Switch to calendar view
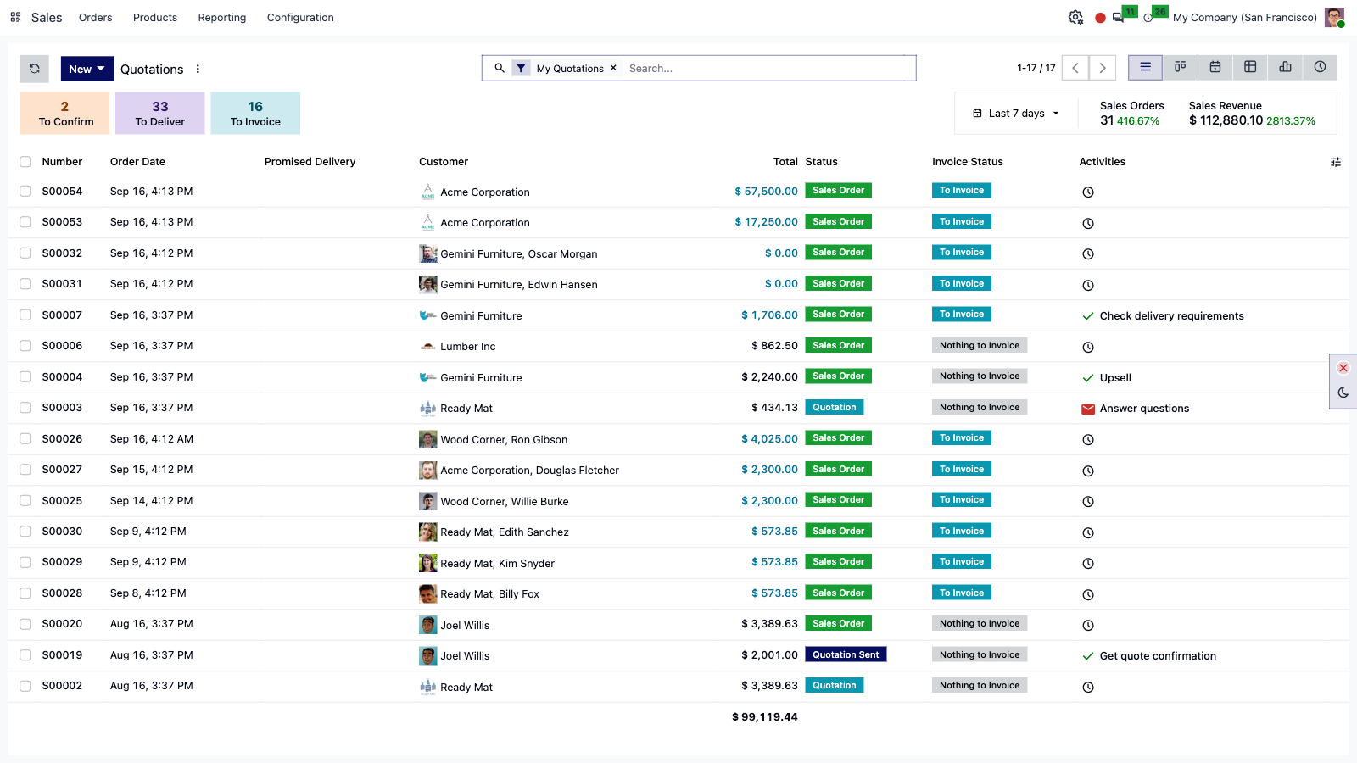Screen dimensions: 1357x763 click(1215, 67)
